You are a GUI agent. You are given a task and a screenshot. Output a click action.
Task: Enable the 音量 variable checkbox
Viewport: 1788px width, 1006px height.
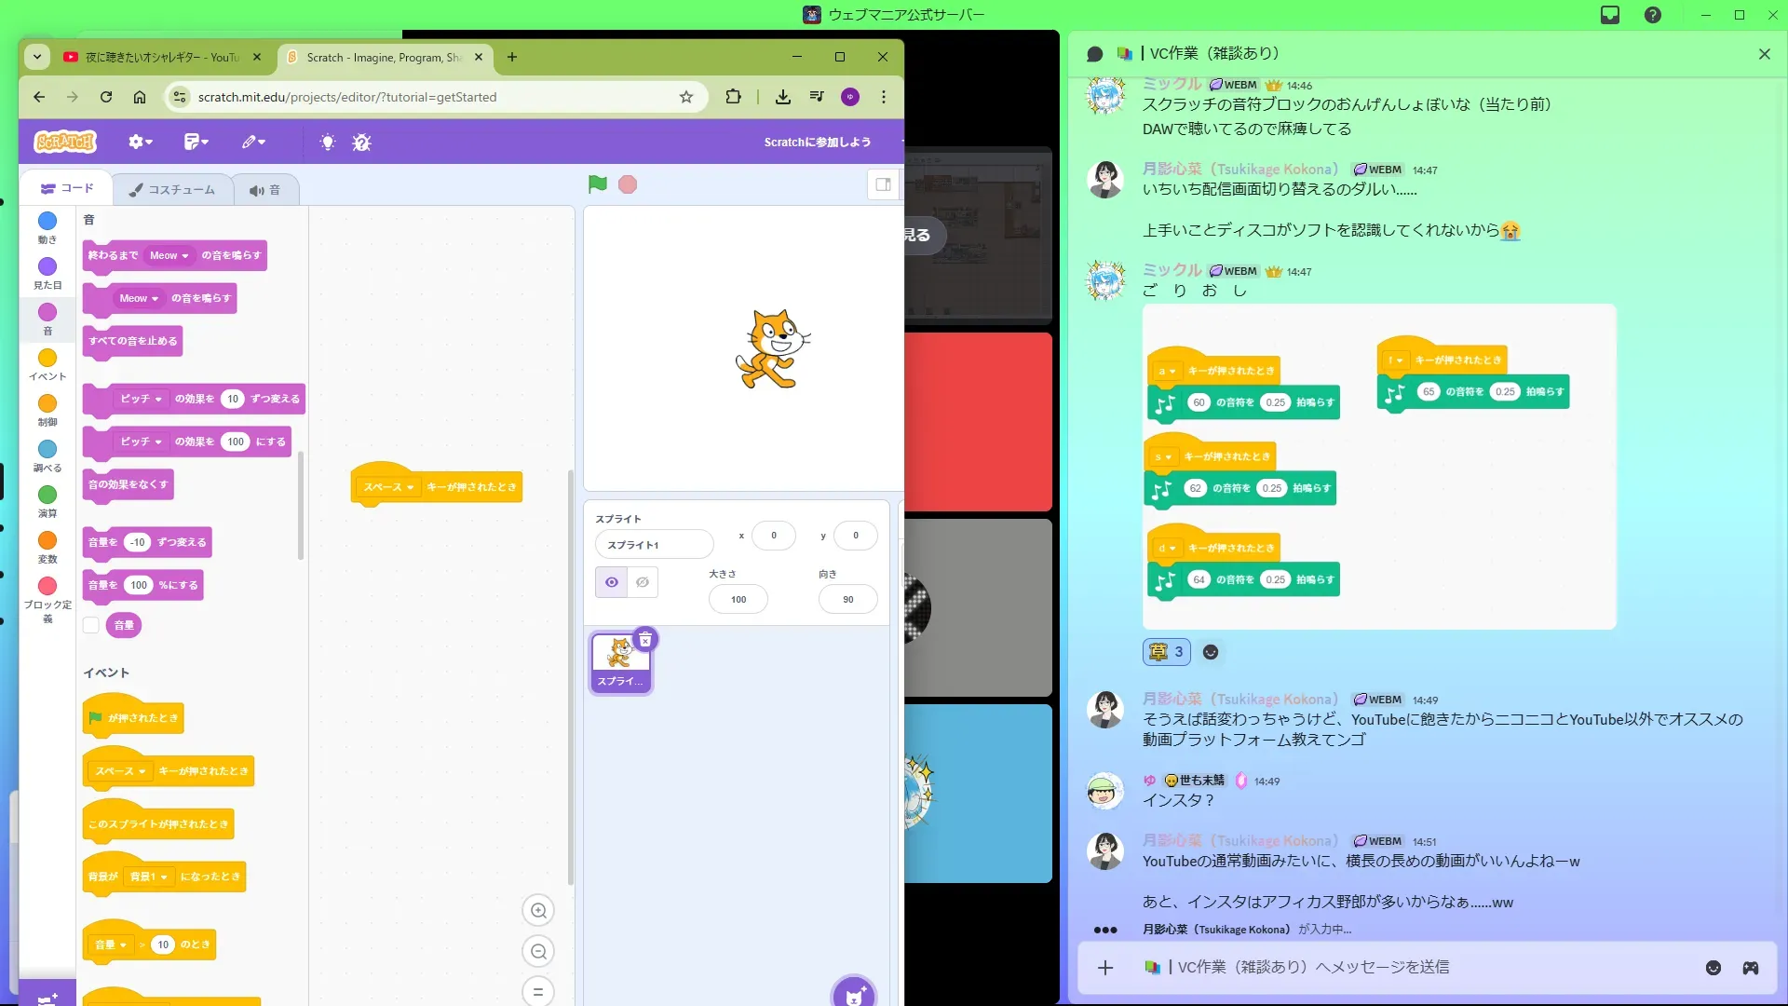click(x=91, y=625)
